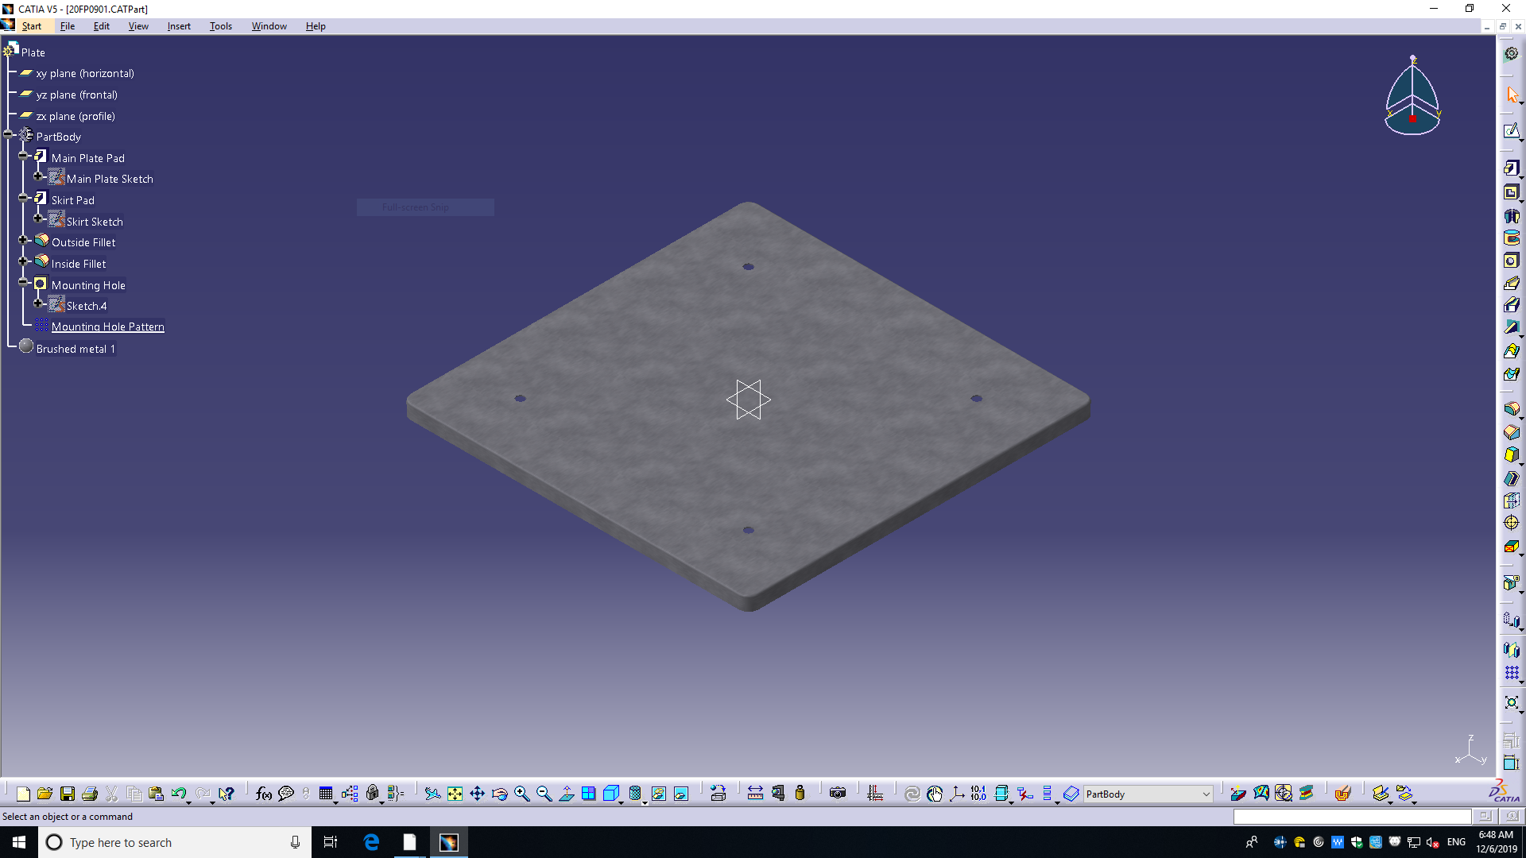Toggle Fly mode airplane icon
This screenshot has height=858, width=1526.
(432, 794)
